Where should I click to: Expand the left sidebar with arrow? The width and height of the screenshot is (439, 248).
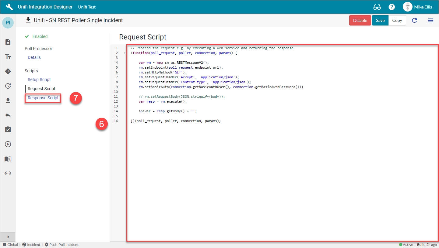coord(8,237)
